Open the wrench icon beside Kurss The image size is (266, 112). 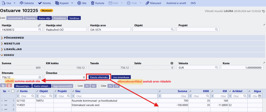[264, 62]
